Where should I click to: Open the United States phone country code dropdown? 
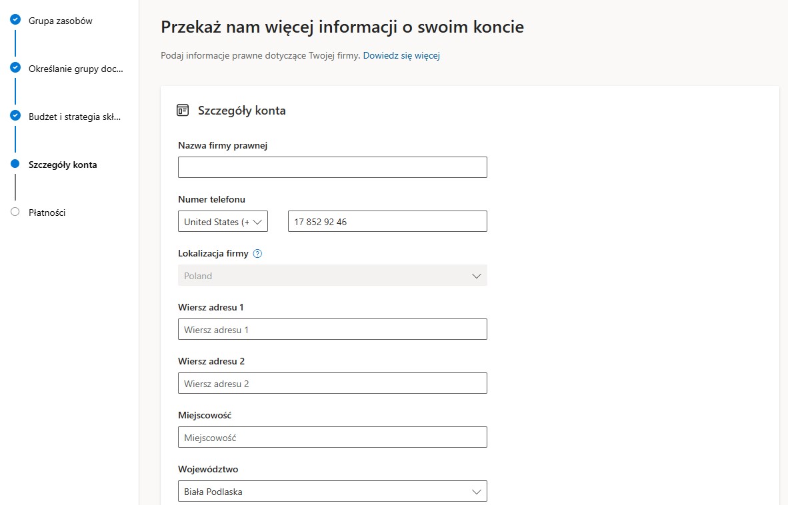[x=223, y=221]
